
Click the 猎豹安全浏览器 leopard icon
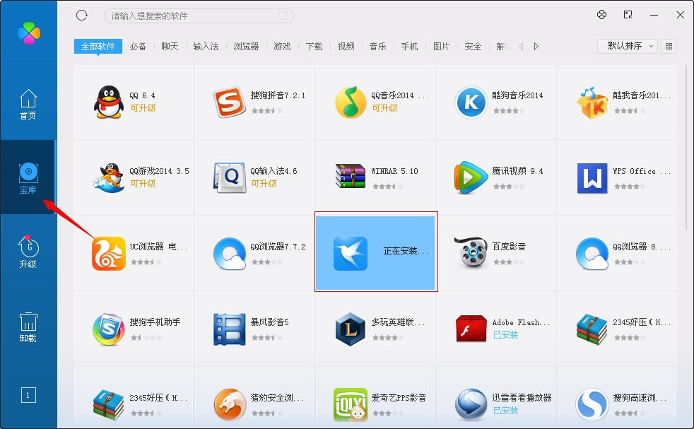coord(229,404)
